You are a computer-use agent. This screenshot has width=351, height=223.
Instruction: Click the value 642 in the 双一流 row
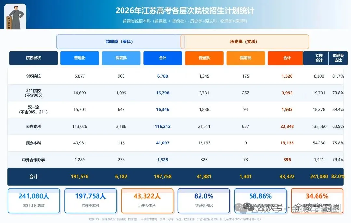(x=121, y=110)
